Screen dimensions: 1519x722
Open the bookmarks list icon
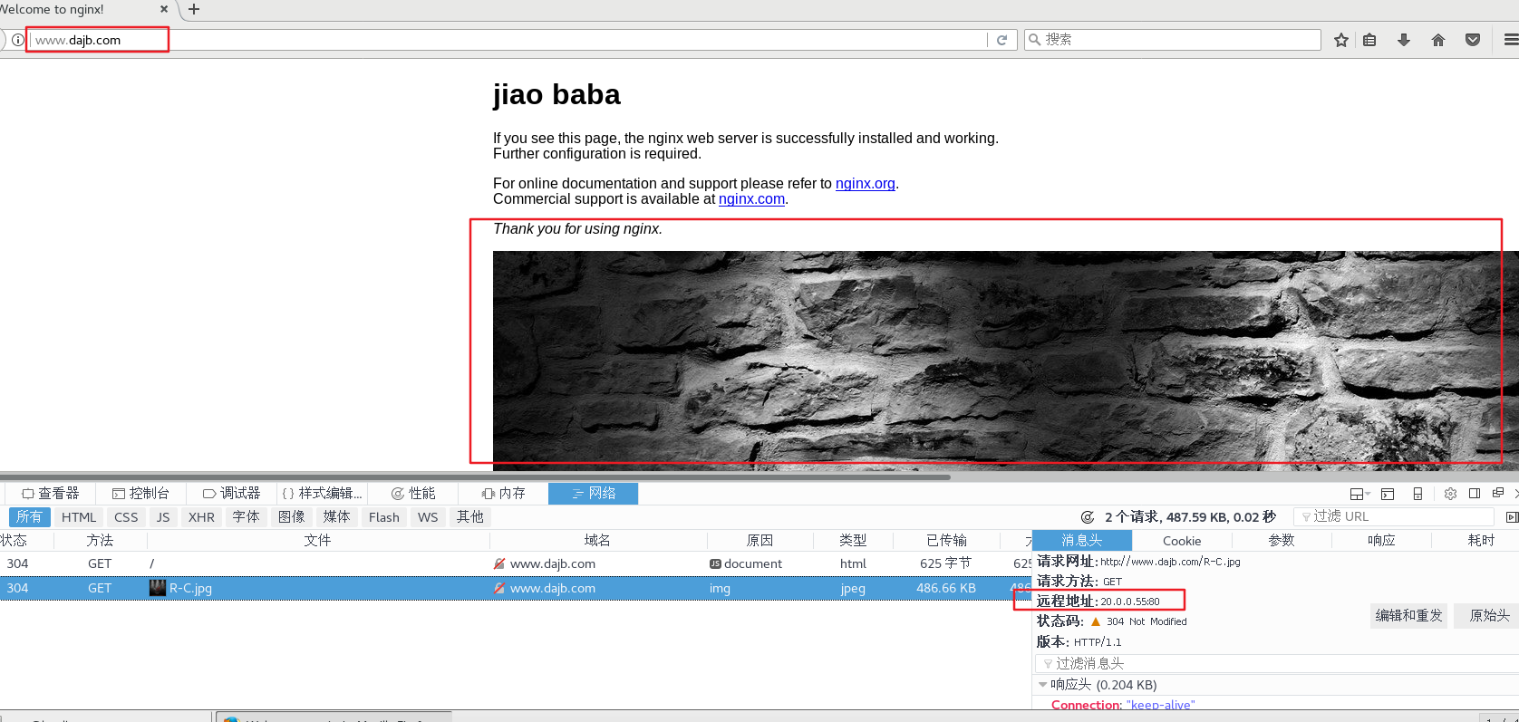[x=1369, y=40]
